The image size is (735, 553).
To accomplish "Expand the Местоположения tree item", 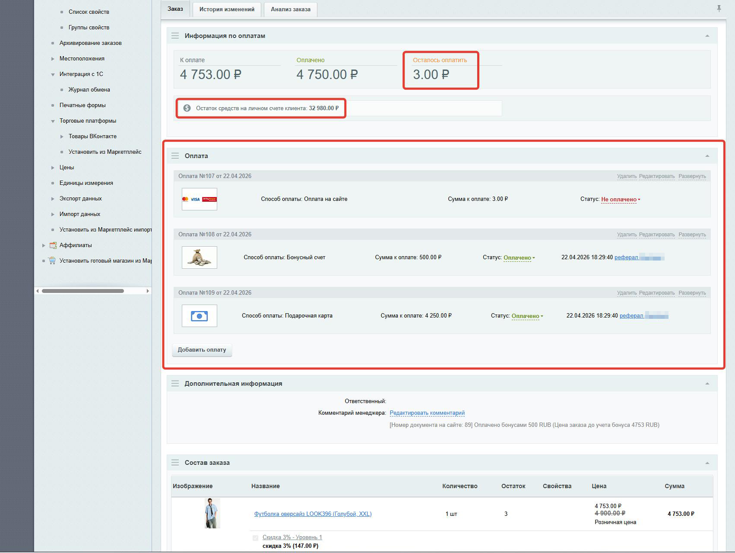I will click(53, 59).
